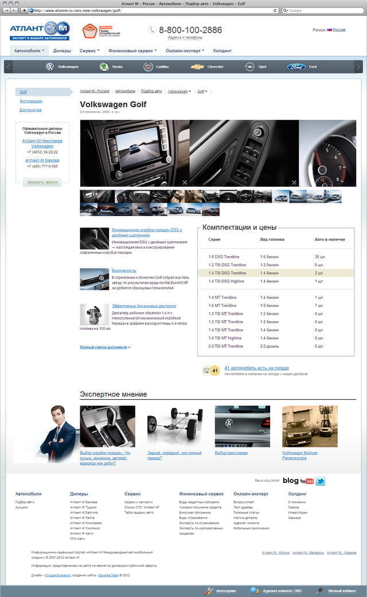Open footer link Zavarka Team
Screen dimensions: 367x597
pos(108,575)
